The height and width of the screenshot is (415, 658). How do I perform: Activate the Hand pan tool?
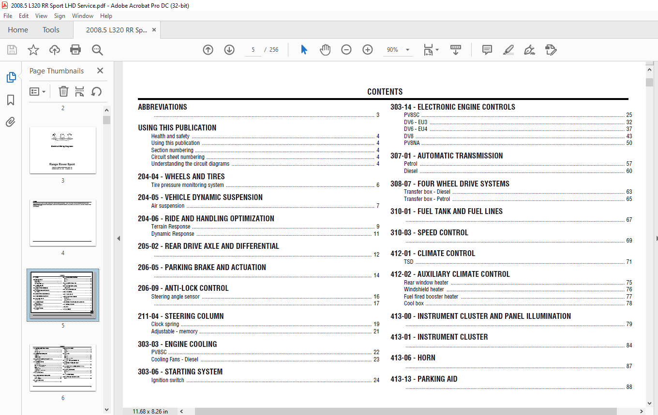click(325, 50)
